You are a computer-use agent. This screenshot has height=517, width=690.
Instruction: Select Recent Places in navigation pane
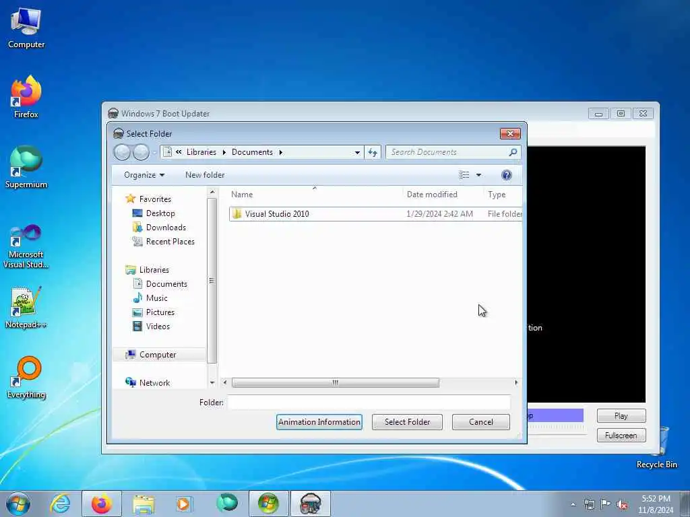[170, 242]
